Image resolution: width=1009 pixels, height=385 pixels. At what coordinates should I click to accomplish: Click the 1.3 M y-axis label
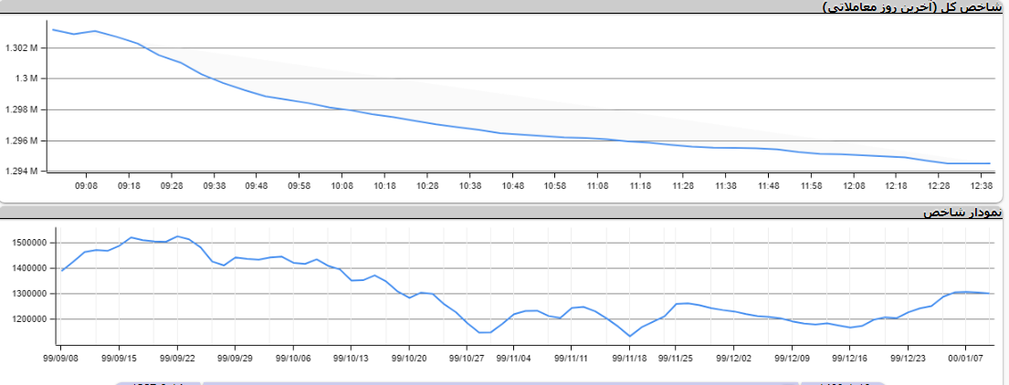[x=27, y=78]
